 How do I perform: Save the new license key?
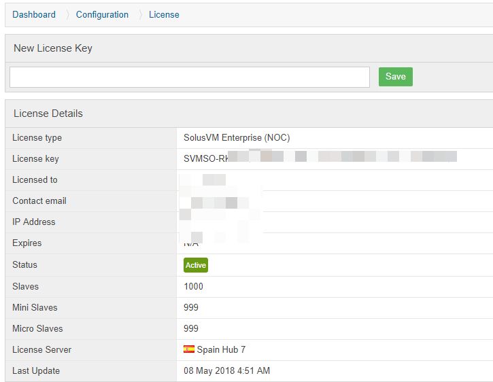(x=396, y=76)
